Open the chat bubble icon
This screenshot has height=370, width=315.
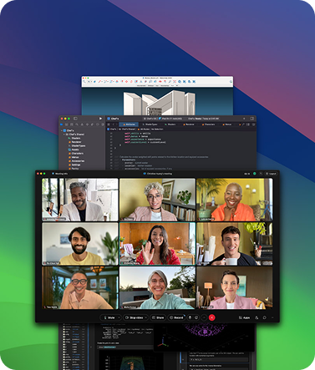coord(265,317)
